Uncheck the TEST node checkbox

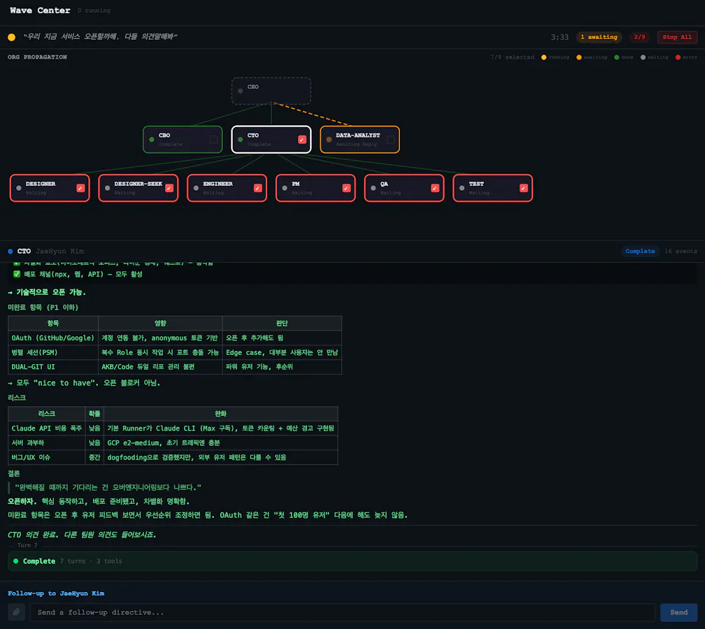click(x=523, y=188)
